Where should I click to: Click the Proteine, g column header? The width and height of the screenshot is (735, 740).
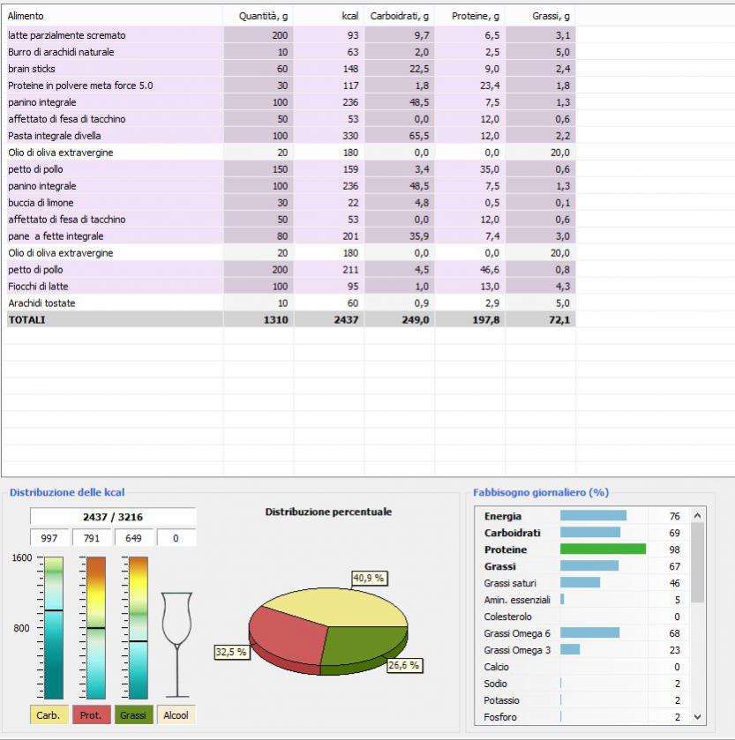[476, 16]
